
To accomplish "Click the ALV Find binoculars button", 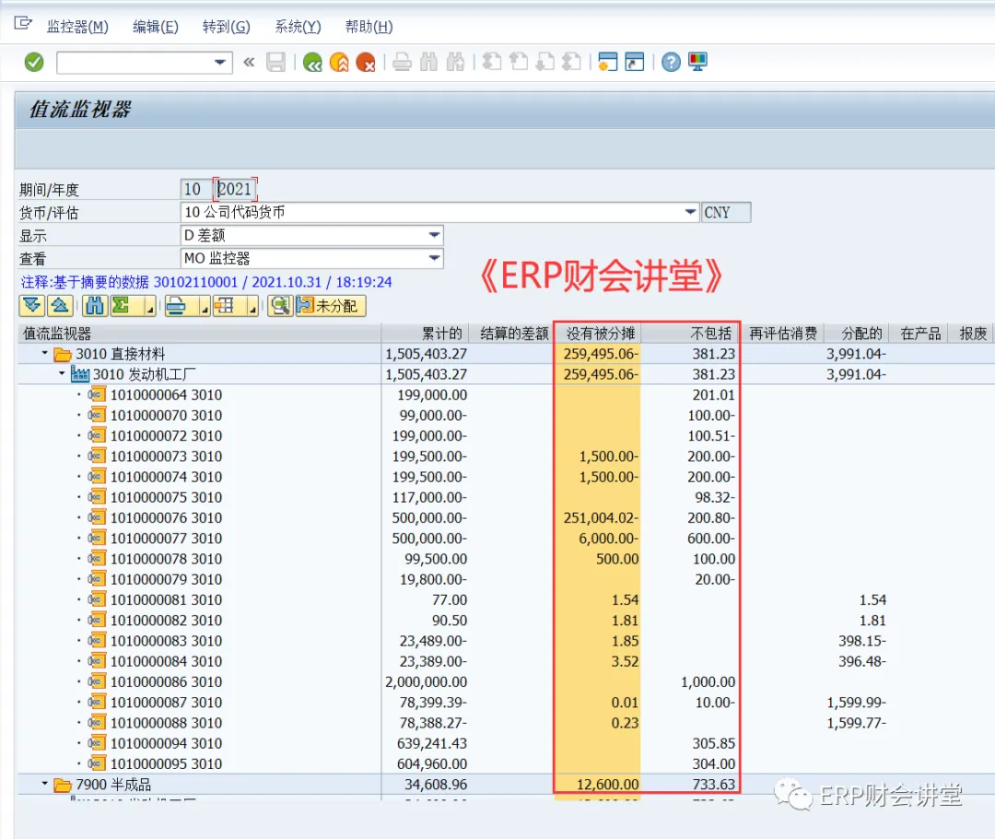I will click(95, 306).
